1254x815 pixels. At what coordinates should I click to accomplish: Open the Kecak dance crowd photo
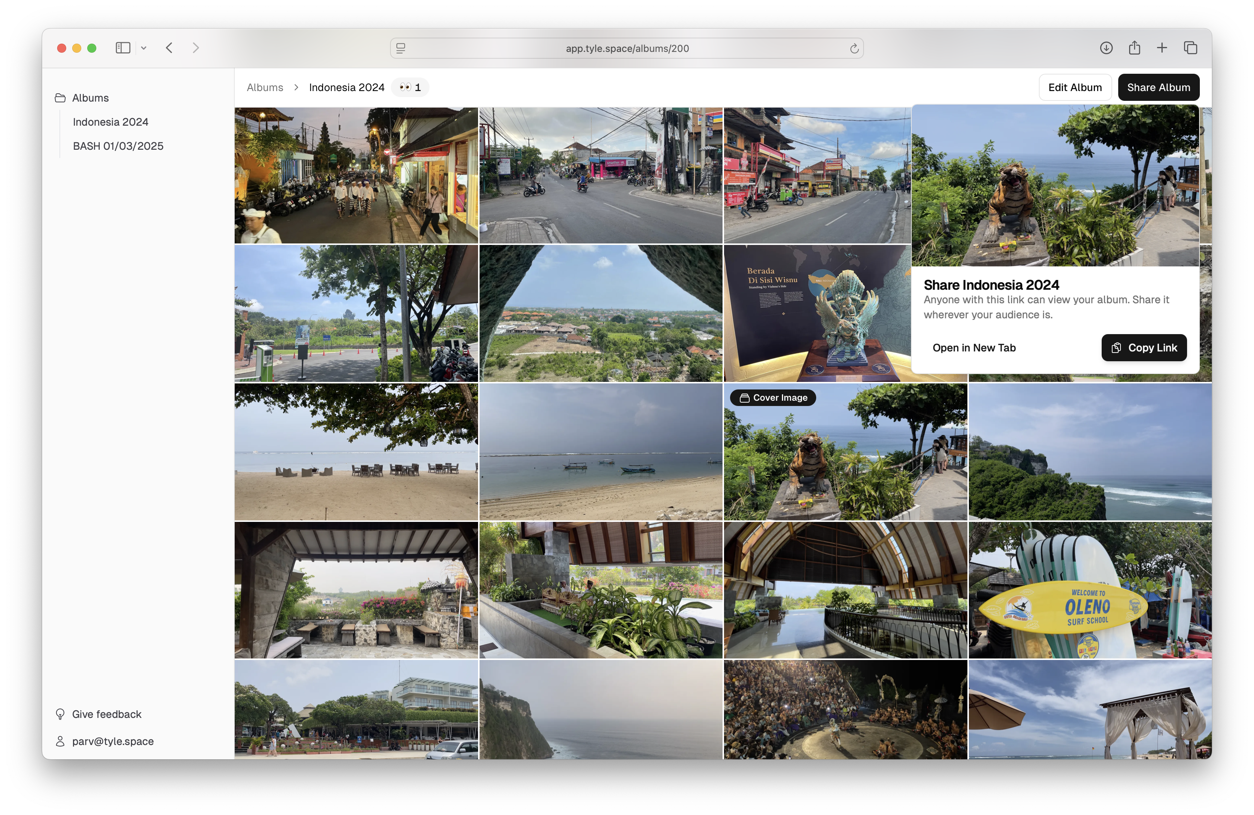(845, 710)
